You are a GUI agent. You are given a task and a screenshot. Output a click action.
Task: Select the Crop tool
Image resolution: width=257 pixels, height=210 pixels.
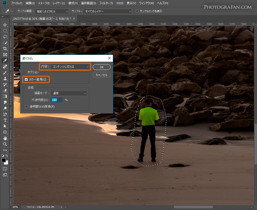coord(5,49)
